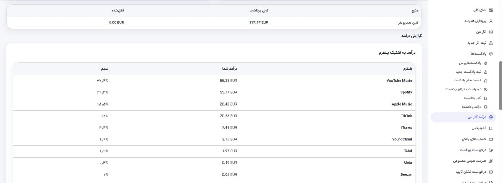The image size is (503, 183).
Task: Click the 0.00 EUR locked amount
Action: click(117, 23)
